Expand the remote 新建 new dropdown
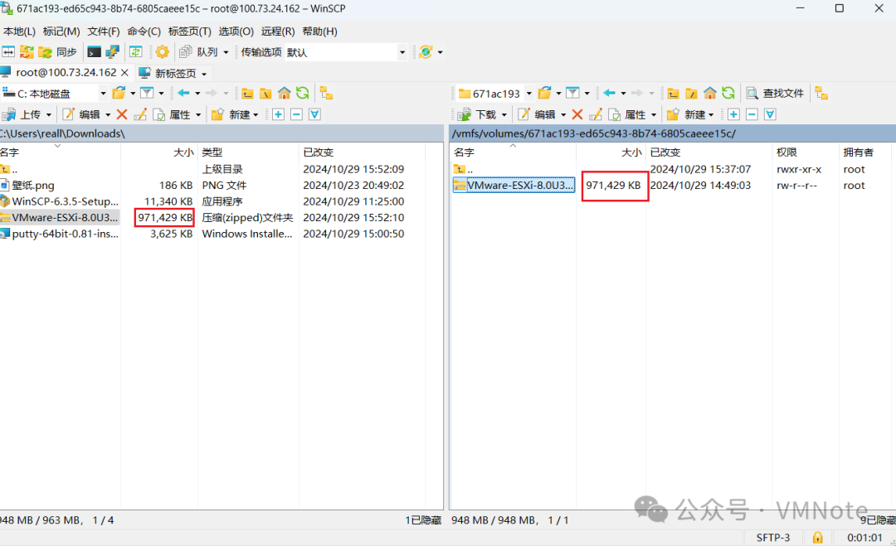The height and width of the screenshot is (546, 896). tap(711, 115)
